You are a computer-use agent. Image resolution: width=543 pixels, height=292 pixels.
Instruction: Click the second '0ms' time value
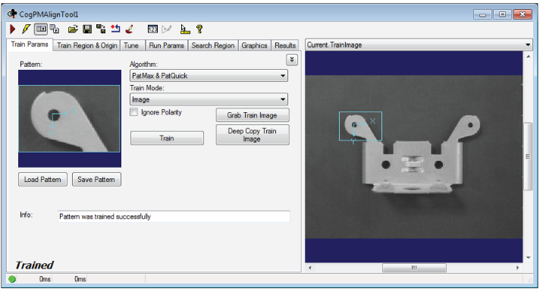[80, 279]
